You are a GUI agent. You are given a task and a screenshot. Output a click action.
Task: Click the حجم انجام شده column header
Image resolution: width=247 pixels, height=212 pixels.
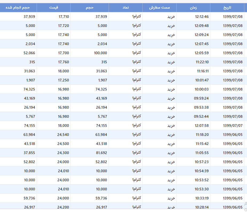[x=18, y=7]
